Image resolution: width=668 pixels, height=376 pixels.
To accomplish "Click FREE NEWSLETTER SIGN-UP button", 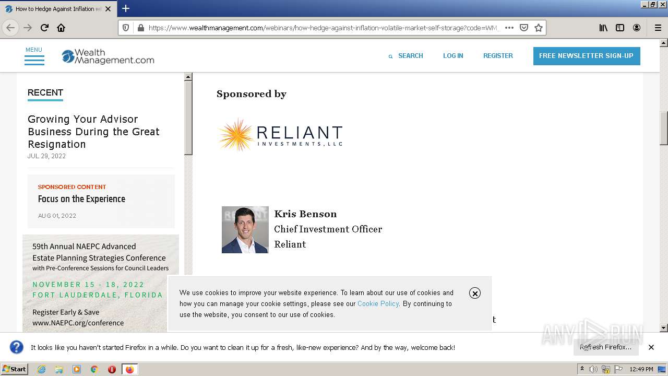I will [x=587, y=56].
